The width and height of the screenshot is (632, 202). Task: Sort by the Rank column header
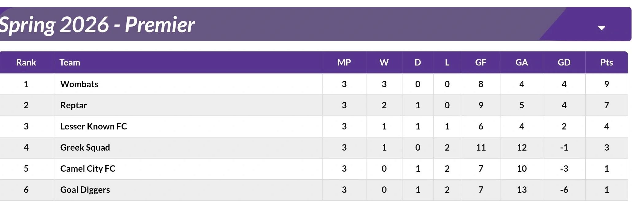click(26, 62)
